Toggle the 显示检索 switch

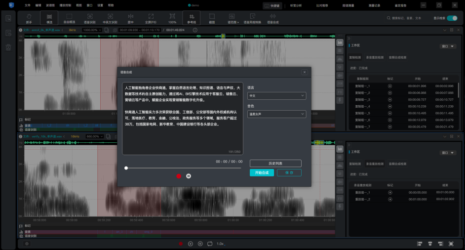[453, 18]
